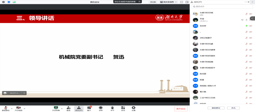Open 设置 (Settings) gear icon
Screen dimensions: 255x112
[134, 108]
